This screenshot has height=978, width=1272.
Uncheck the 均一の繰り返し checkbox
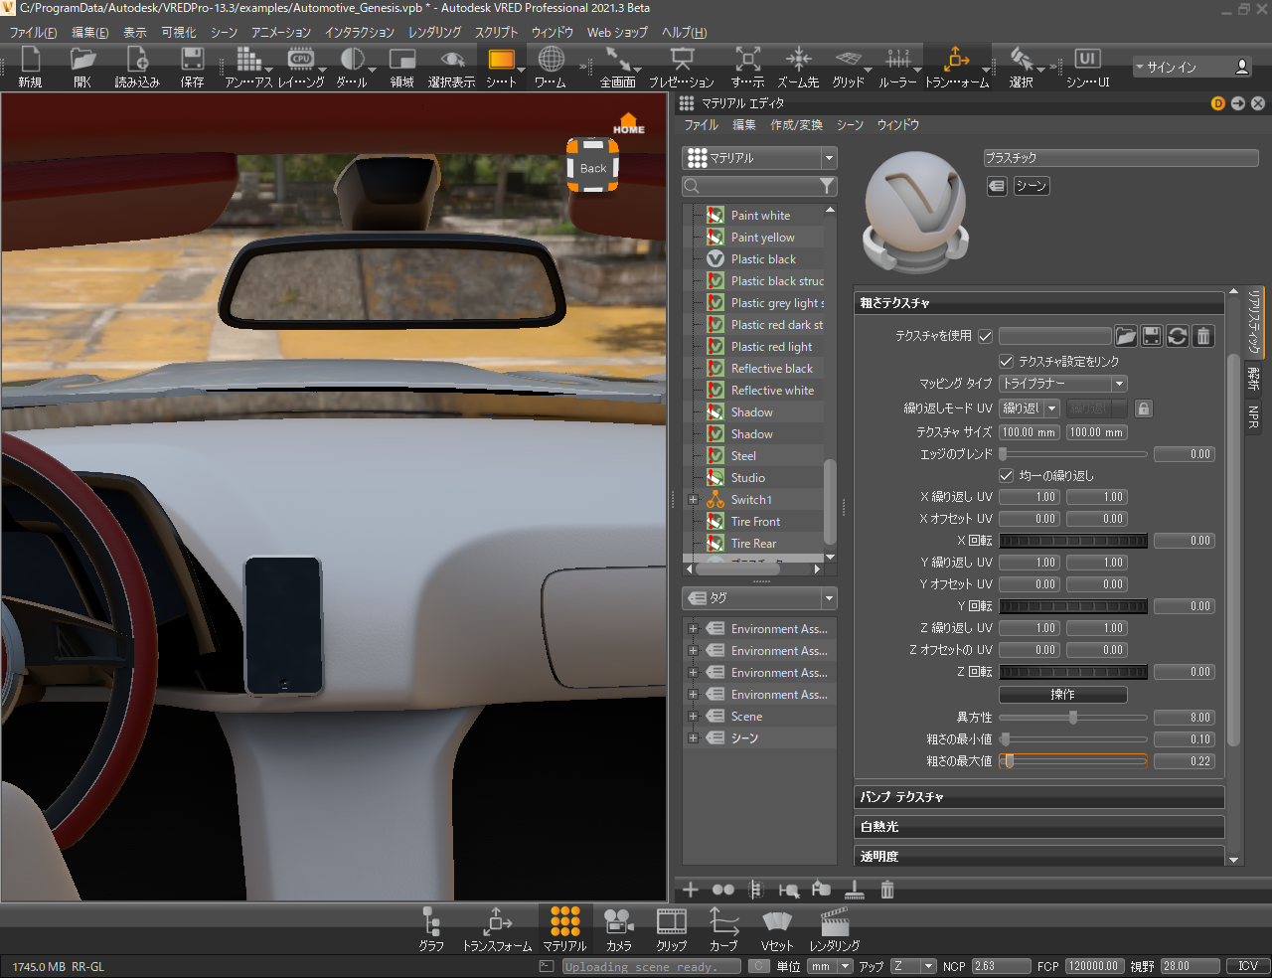(1006, 476)
